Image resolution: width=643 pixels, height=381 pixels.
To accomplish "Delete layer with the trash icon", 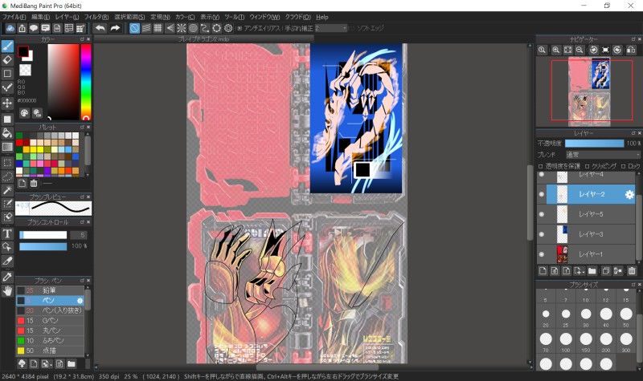I will click(632, 270).
